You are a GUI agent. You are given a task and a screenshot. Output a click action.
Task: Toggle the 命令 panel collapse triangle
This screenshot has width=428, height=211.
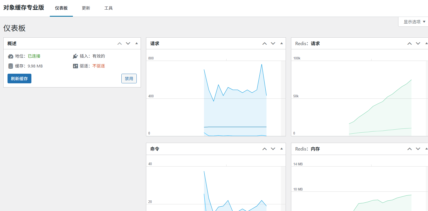click(282, 149)
